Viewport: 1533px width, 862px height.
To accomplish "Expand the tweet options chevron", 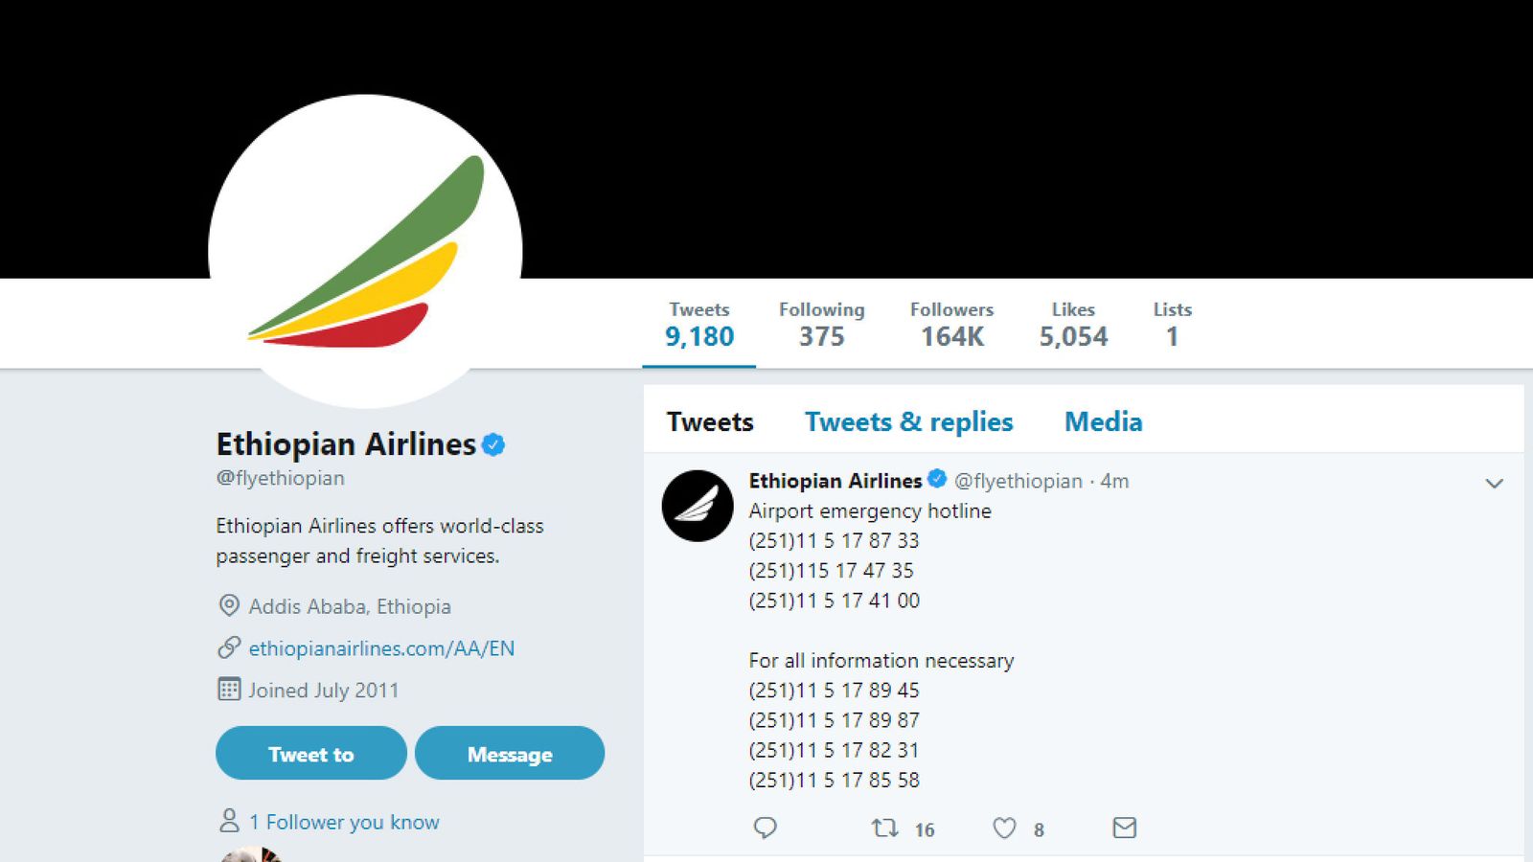I will (1494, 484).
